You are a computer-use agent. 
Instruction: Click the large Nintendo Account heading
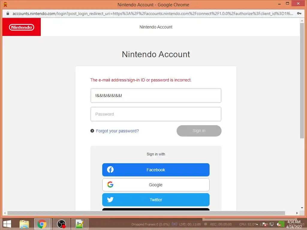coord(156,54)
